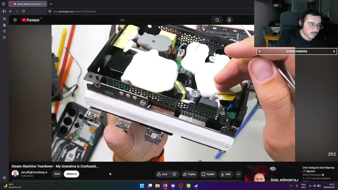Like the video (42 B)
The image size is (338, 190).
coord(162,174)
